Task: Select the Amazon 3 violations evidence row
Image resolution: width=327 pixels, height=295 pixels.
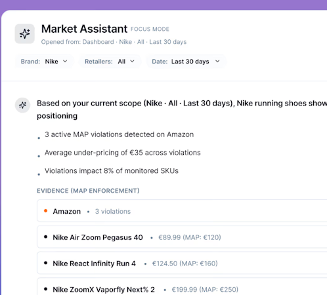Action: (182, 211)
